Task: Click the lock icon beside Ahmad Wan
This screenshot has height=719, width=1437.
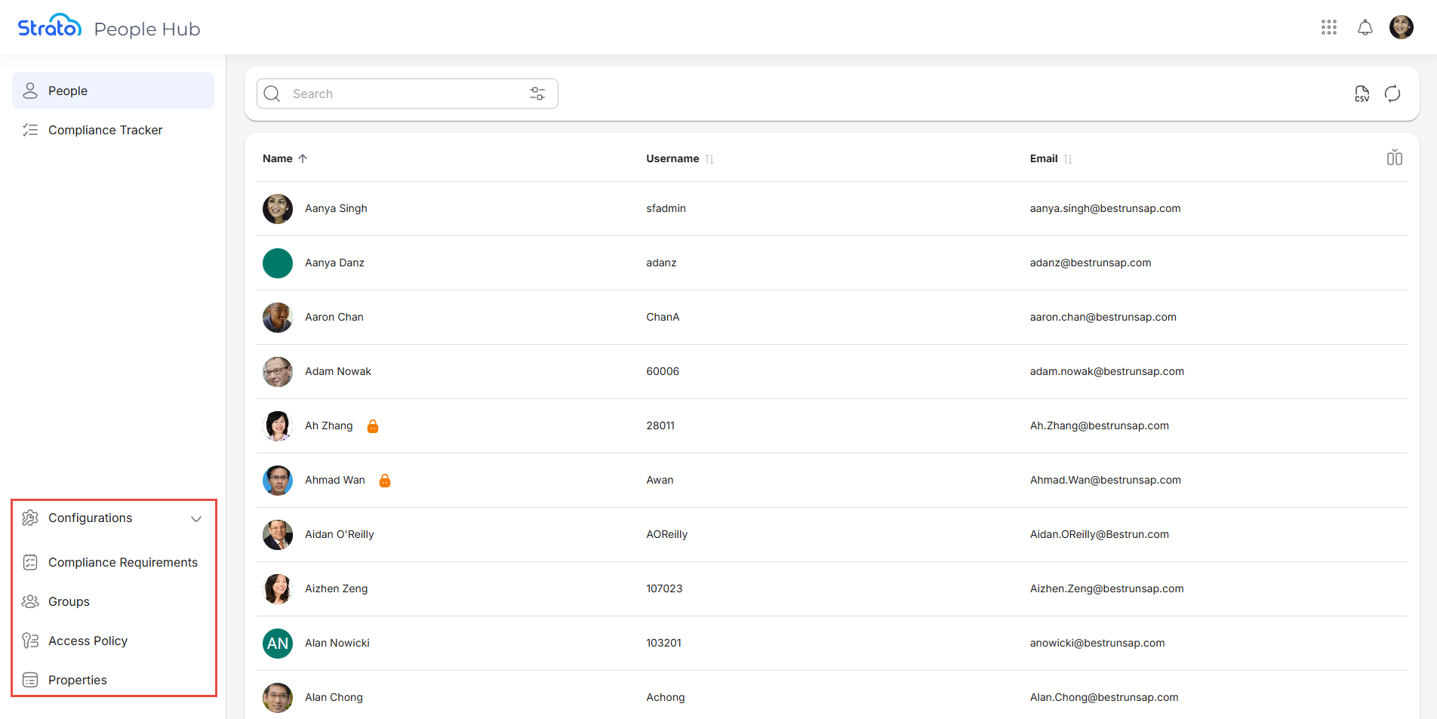Action: [385, 481]
